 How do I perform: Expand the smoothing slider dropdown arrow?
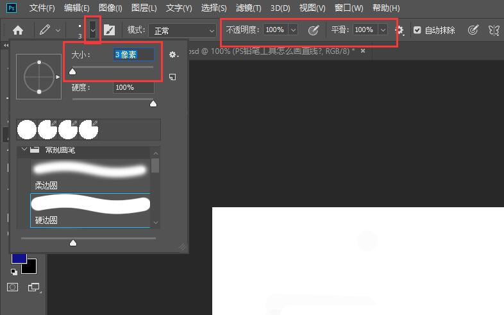(383, 30)
